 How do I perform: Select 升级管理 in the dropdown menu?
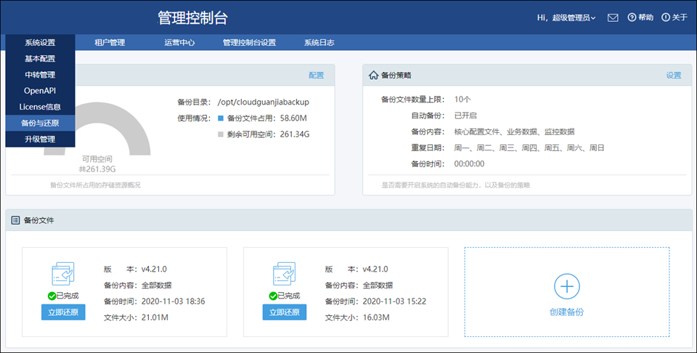pyautogui.click(x=40, y=139)
